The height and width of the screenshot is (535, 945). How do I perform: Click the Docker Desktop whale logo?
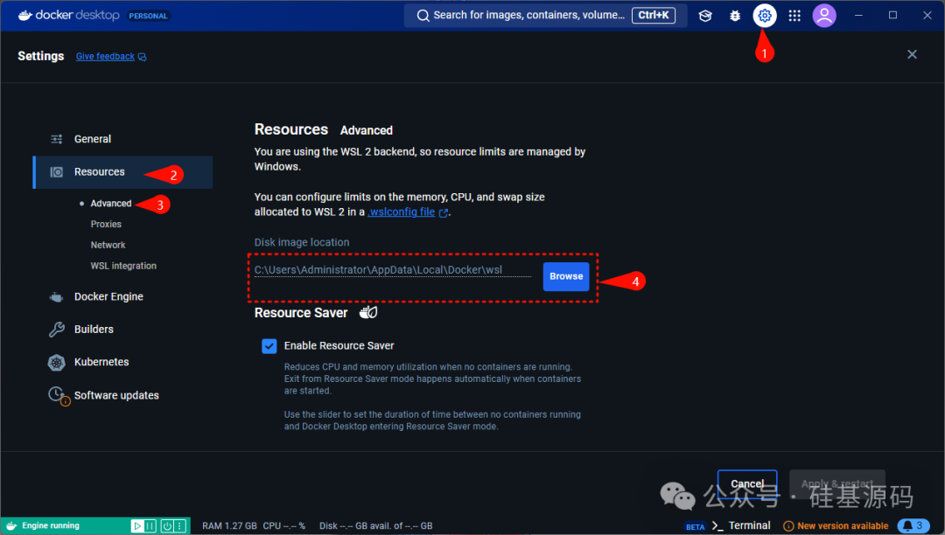(24, 15)
